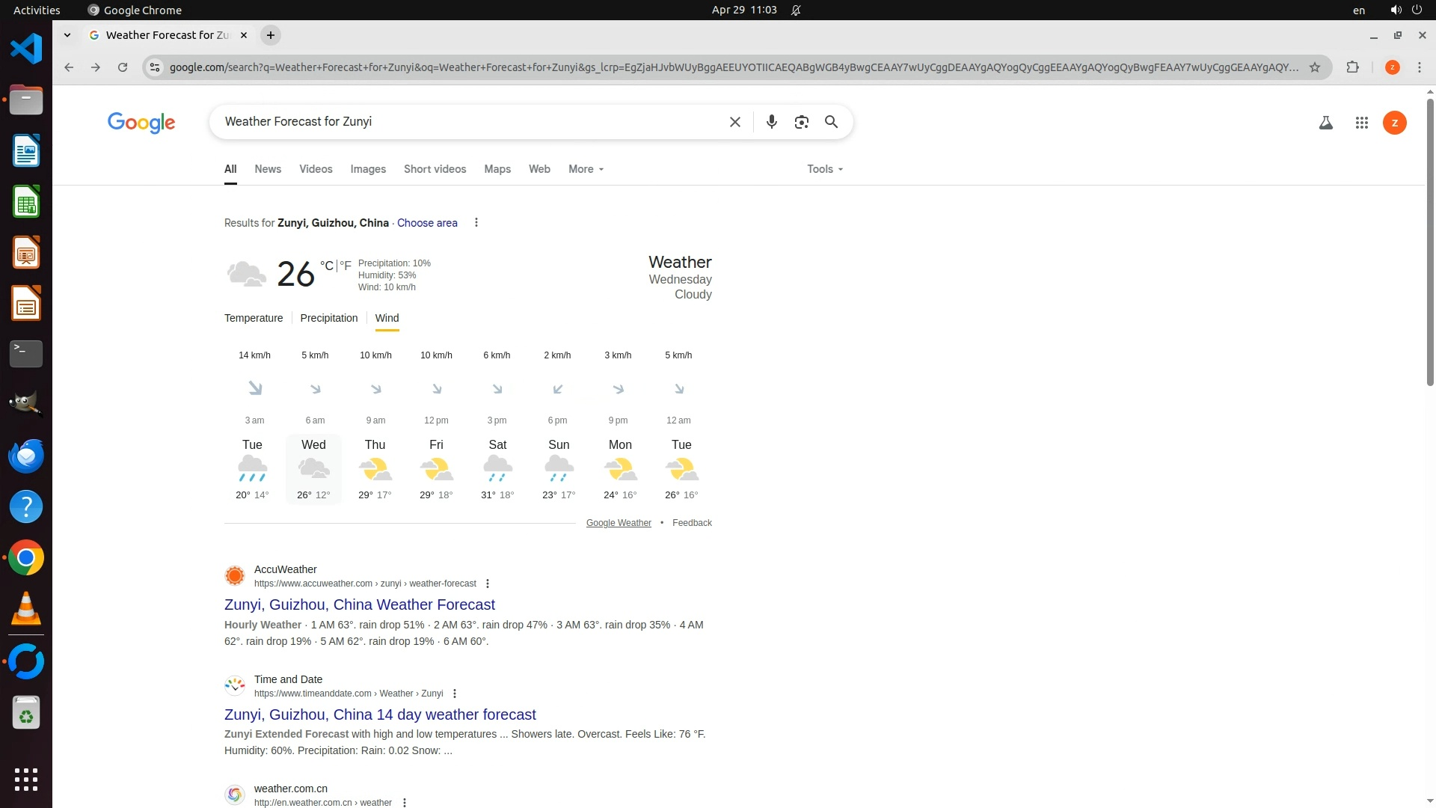Switch temperature unit to Fahrenheit
This screenshot has width=1436, height=808.
(x=346, y=266)
